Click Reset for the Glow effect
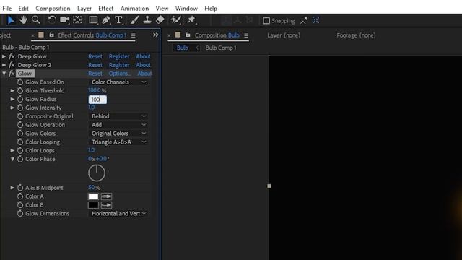 (95, 74)
